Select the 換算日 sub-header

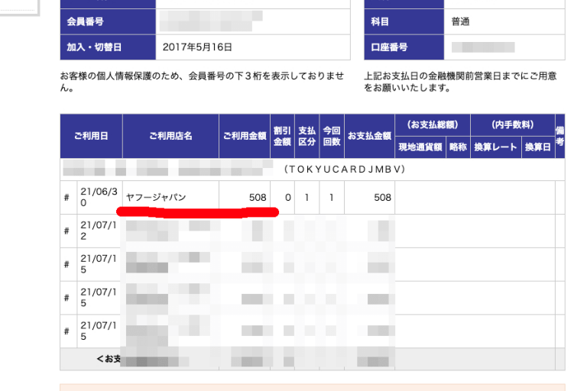pyautogui.click(x=537, y=147)
